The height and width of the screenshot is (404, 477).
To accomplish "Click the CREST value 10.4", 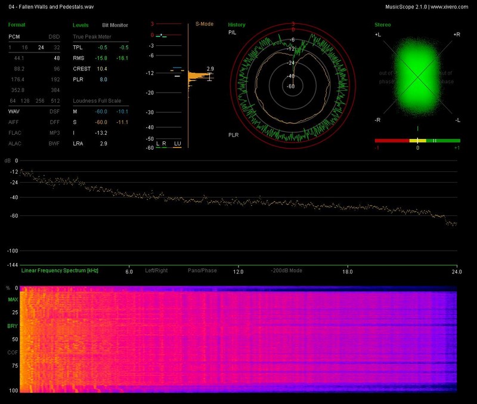I will click(x=102, y=69).
